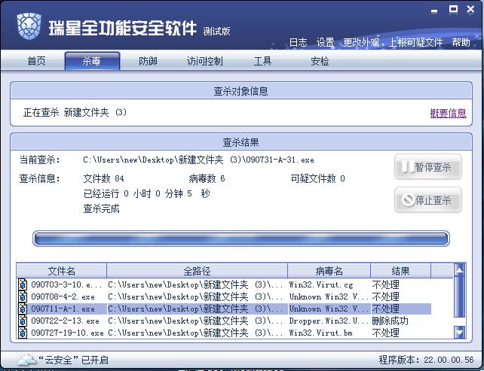Click “云安全”已开启 status text

[x=73, y=360]
